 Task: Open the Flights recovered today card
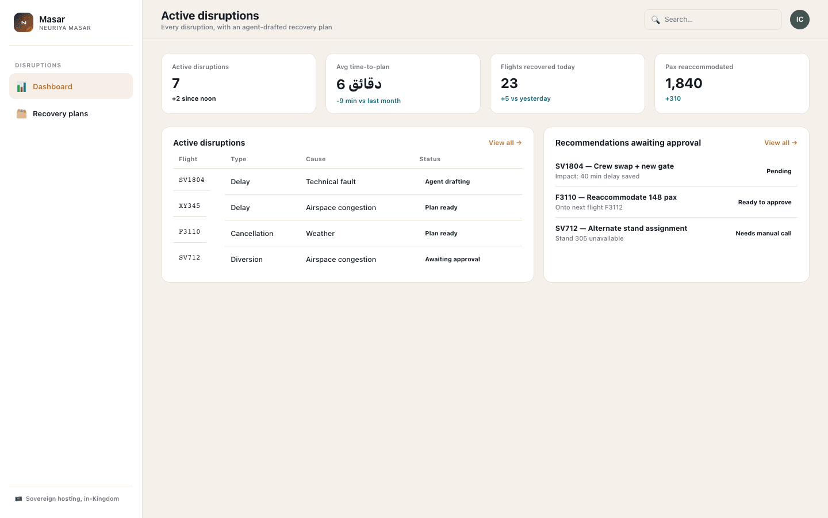pyautogui.click(x=568, y=83)
